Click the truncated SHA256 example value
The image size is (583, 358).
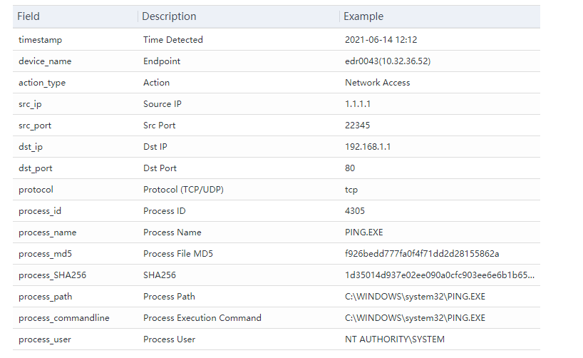(x=439, y=275)
